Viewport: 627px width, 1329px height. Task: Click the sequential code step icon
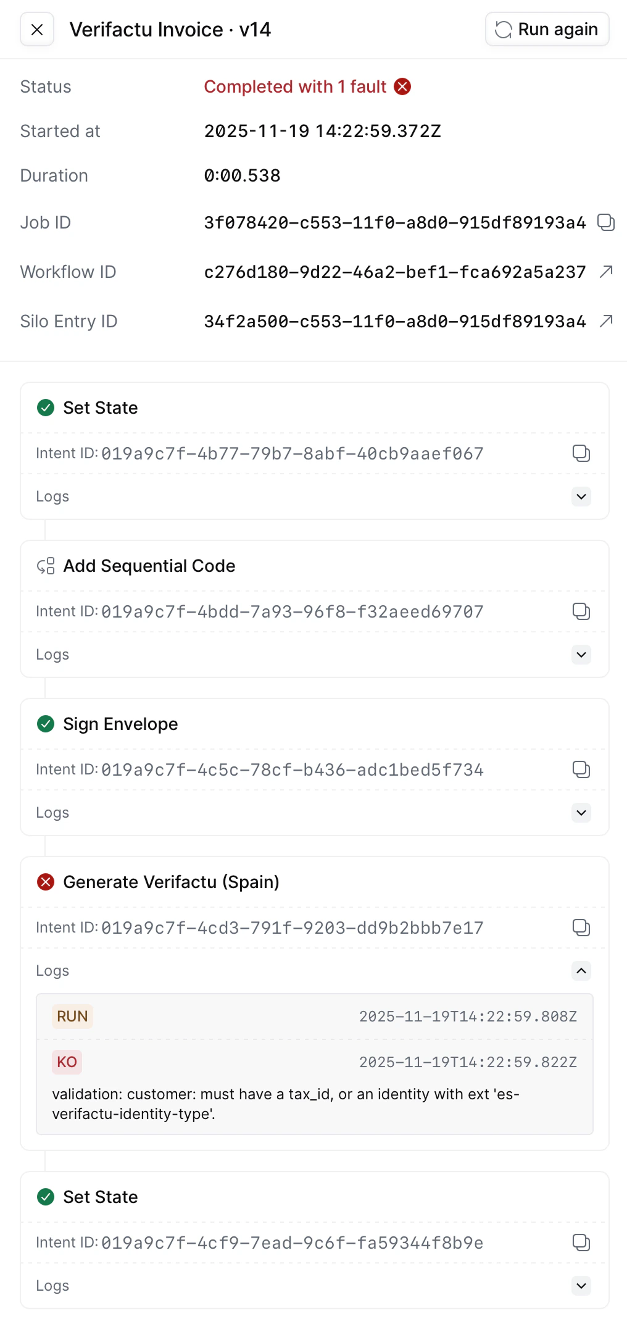(45, 566)
